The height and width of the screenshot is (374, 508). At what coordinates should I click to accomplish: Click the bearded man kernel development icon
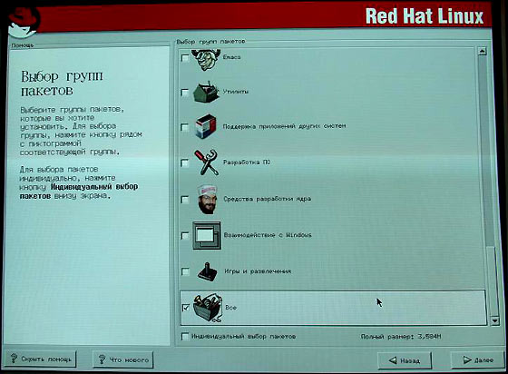[207, 199]
